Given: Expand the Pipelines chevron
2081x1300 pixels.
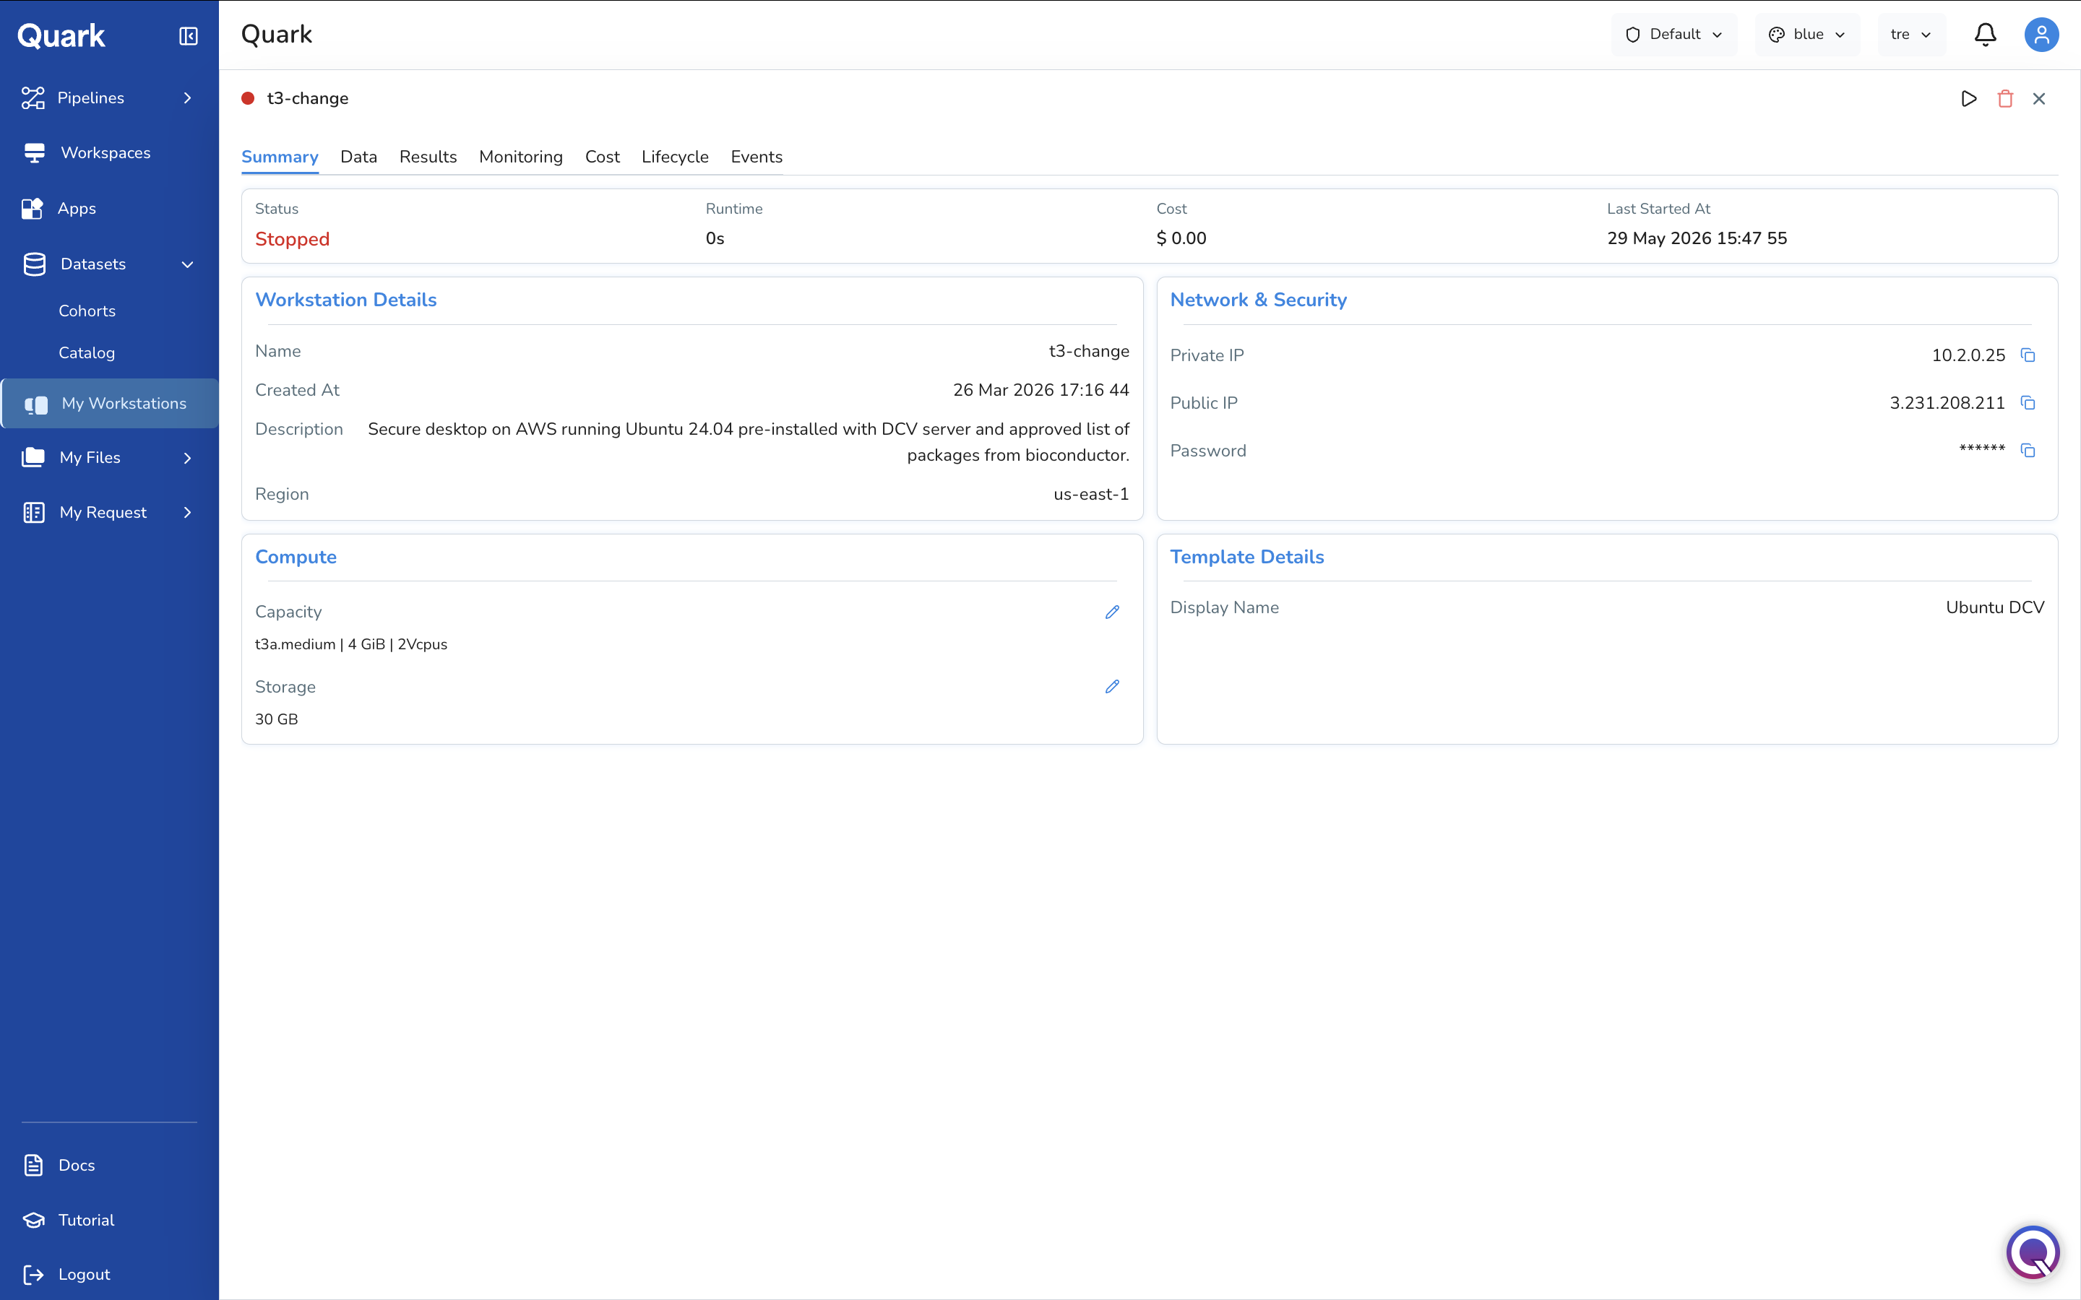Looking at the screenshot, I should point(187,98).
